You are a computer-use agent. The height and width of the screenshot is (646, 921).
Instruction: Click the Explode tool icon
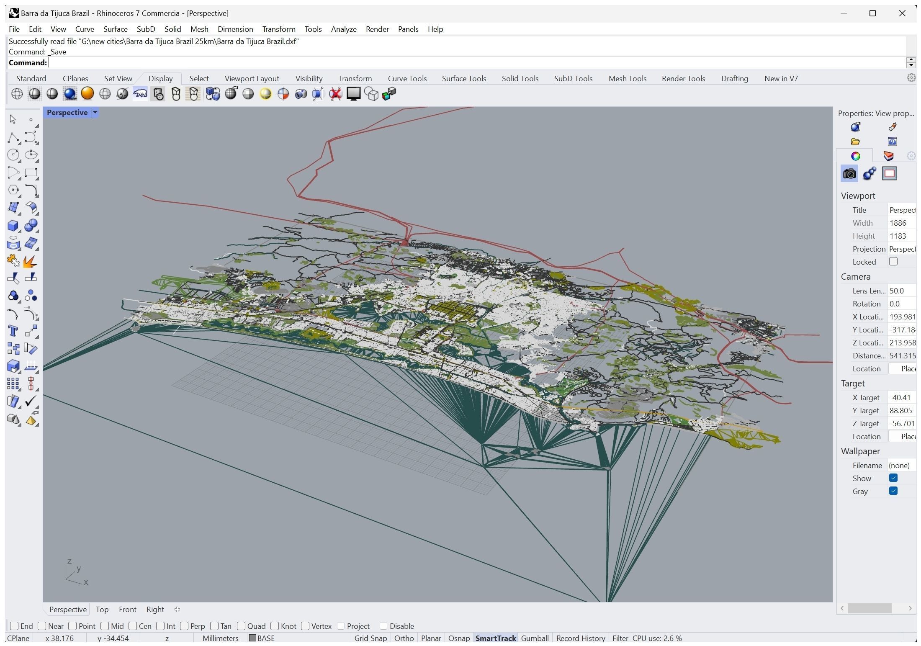[31, 261]
